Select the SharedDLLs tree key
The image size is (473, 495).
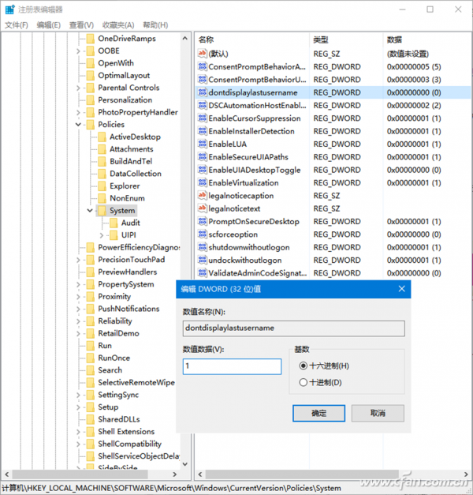pyautogui.click(x=119, y=419)
